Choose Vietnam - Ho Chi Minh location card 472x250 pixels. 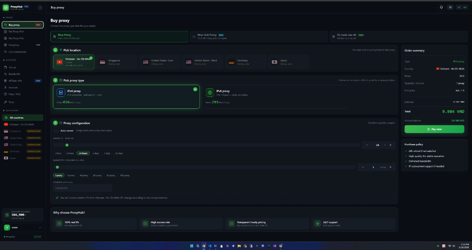[x=74, y=62]
